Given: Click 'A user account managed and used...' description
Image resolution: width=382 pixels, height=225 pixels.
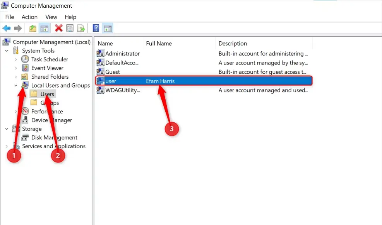Looking at the screenshot, I should tap(263, 90).
